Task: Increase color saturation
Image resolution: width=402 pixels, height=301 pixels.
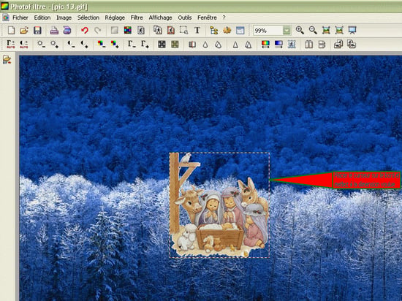Action: [115, 45]
